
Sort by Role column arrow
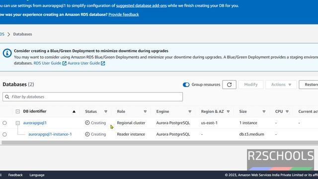click(x=145, y=111)
